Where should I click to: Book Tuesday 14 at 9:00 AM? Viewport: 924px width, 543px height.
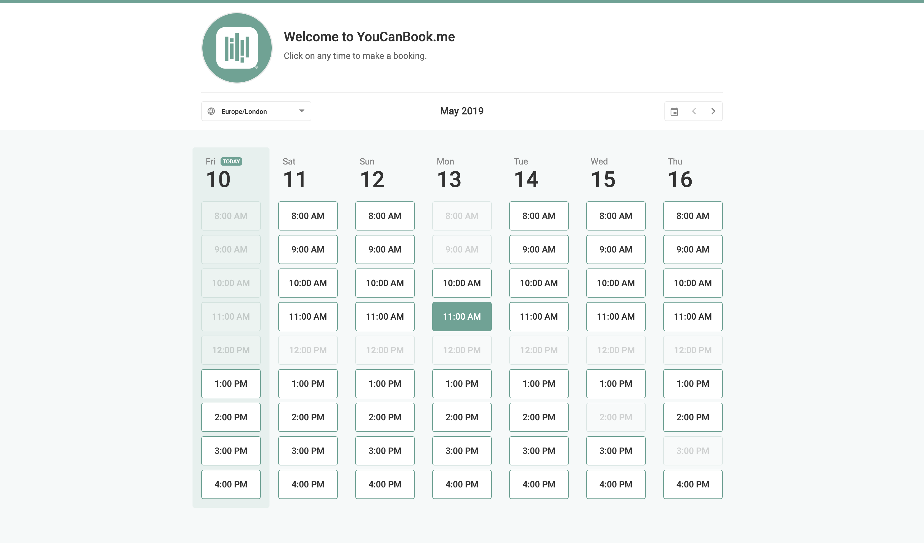538,249
